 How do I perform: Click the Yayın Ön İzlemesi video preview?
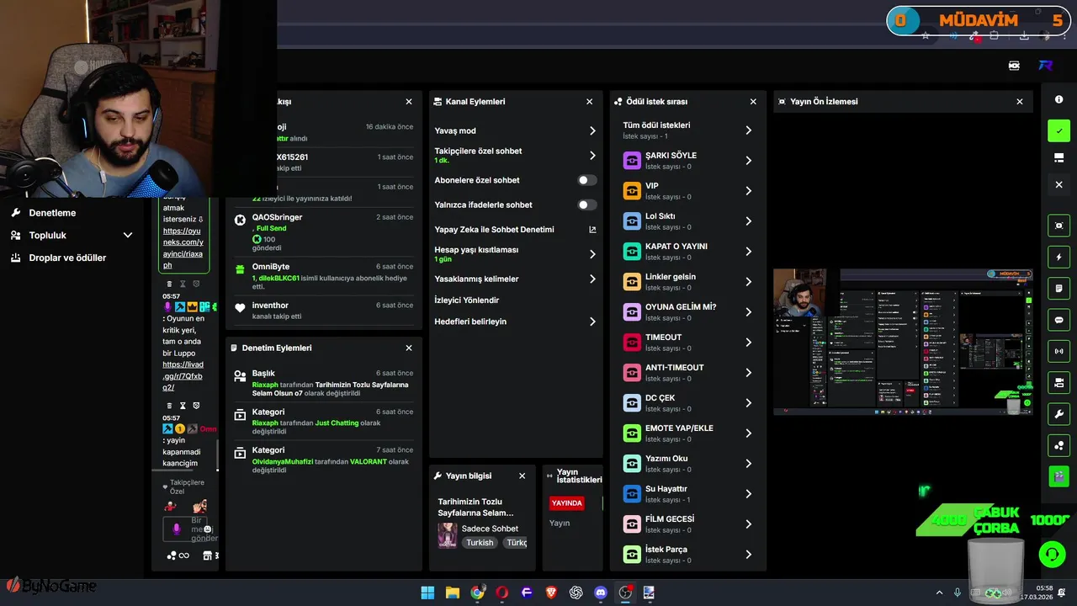pyautogui.click(x=903, y=341)
